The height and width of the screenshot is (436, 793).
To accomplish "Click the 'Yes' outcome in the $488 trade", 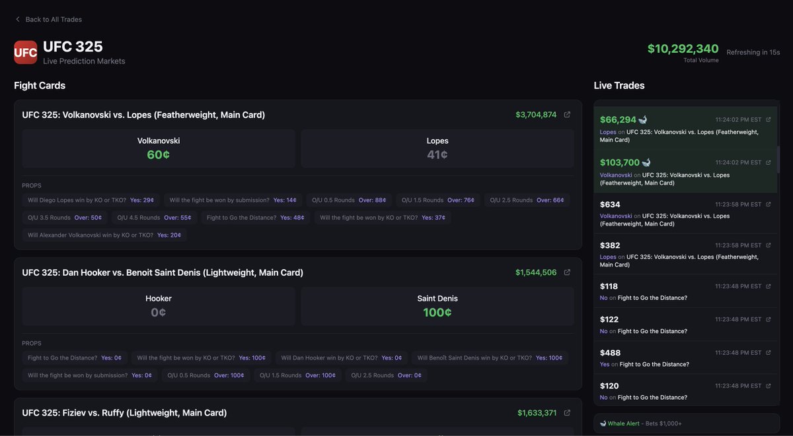I will [605, 364].
